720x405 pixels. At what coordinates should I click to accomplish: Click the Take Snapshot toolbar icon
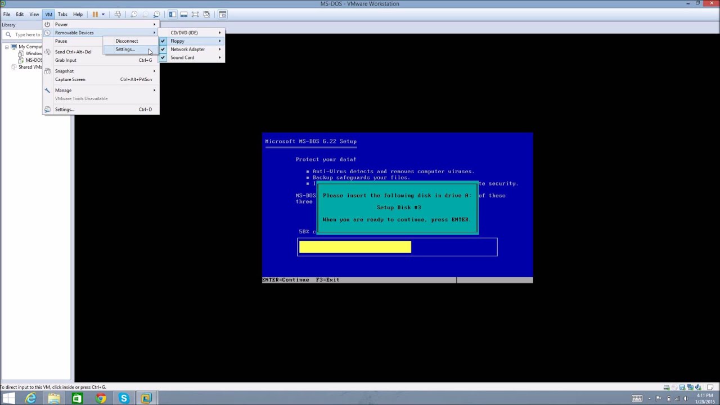(x=134, y=14)
